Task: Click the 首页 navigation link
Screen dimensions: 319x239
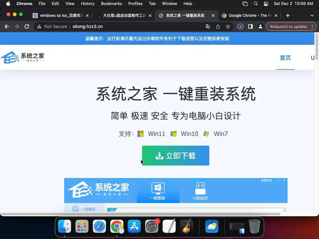Action: [x=285, y=58]
